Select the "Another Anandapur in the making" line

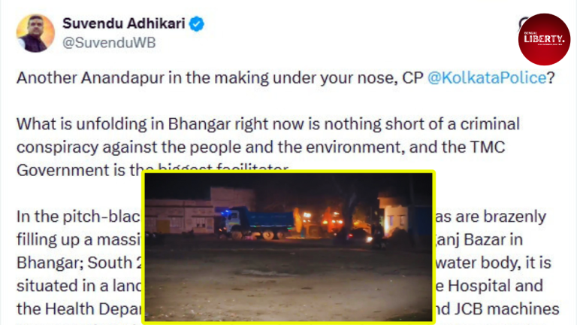click(285, 77)
